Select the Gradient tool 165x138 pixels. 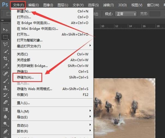point(5,109)
